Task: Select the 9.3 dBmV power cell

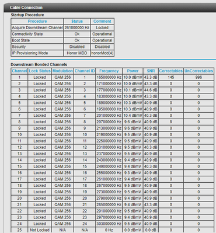Action: tap(133, 173)
